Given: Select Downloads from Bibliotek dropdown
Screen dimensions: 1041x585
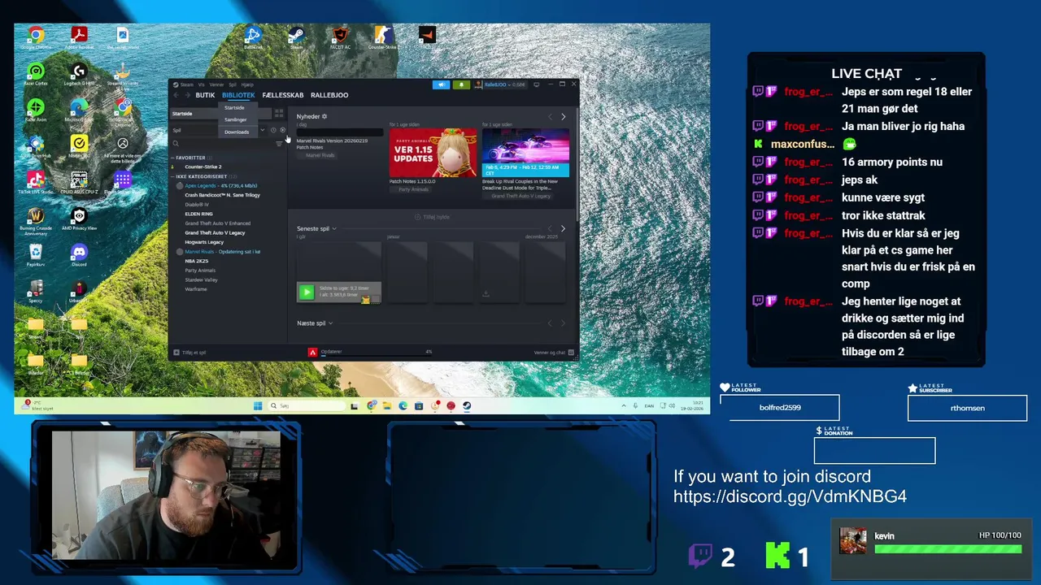Looking at the screenshot, I should pos(237,132).
